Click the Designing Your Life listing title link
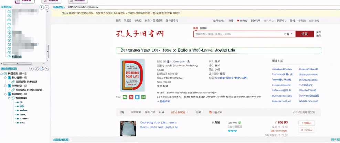The width and height of the screenshot is (340, 143). [x=159, y=125]
